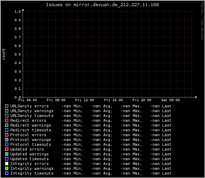Click the Integrity warnings bright green swatch
205x178 pixels.
[7, 168]
